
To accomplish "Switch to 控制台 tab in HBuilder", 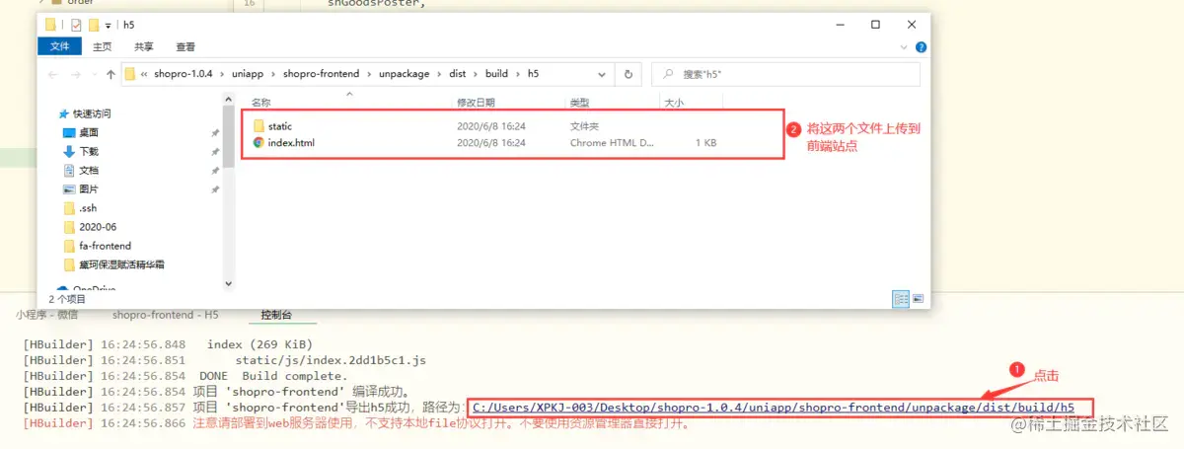I will click(277, 316).
